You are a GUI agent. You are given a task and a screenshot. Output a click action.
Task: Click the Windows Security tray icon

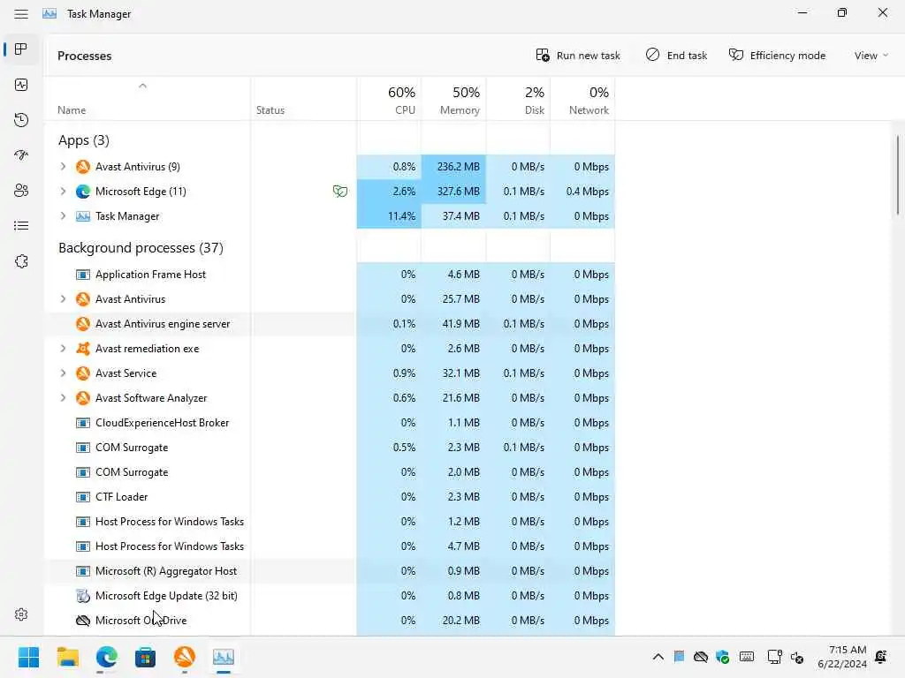pyautogui.click(x=722, y=657)
